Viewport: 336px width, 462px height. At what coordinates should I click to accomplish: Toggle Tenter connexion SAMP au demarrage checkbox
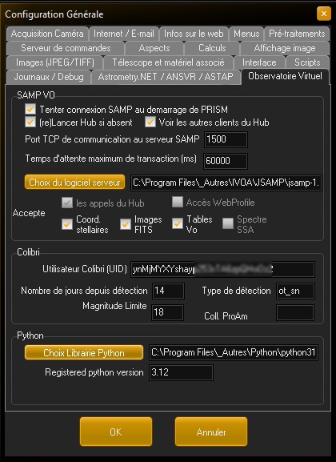(30, 109)
